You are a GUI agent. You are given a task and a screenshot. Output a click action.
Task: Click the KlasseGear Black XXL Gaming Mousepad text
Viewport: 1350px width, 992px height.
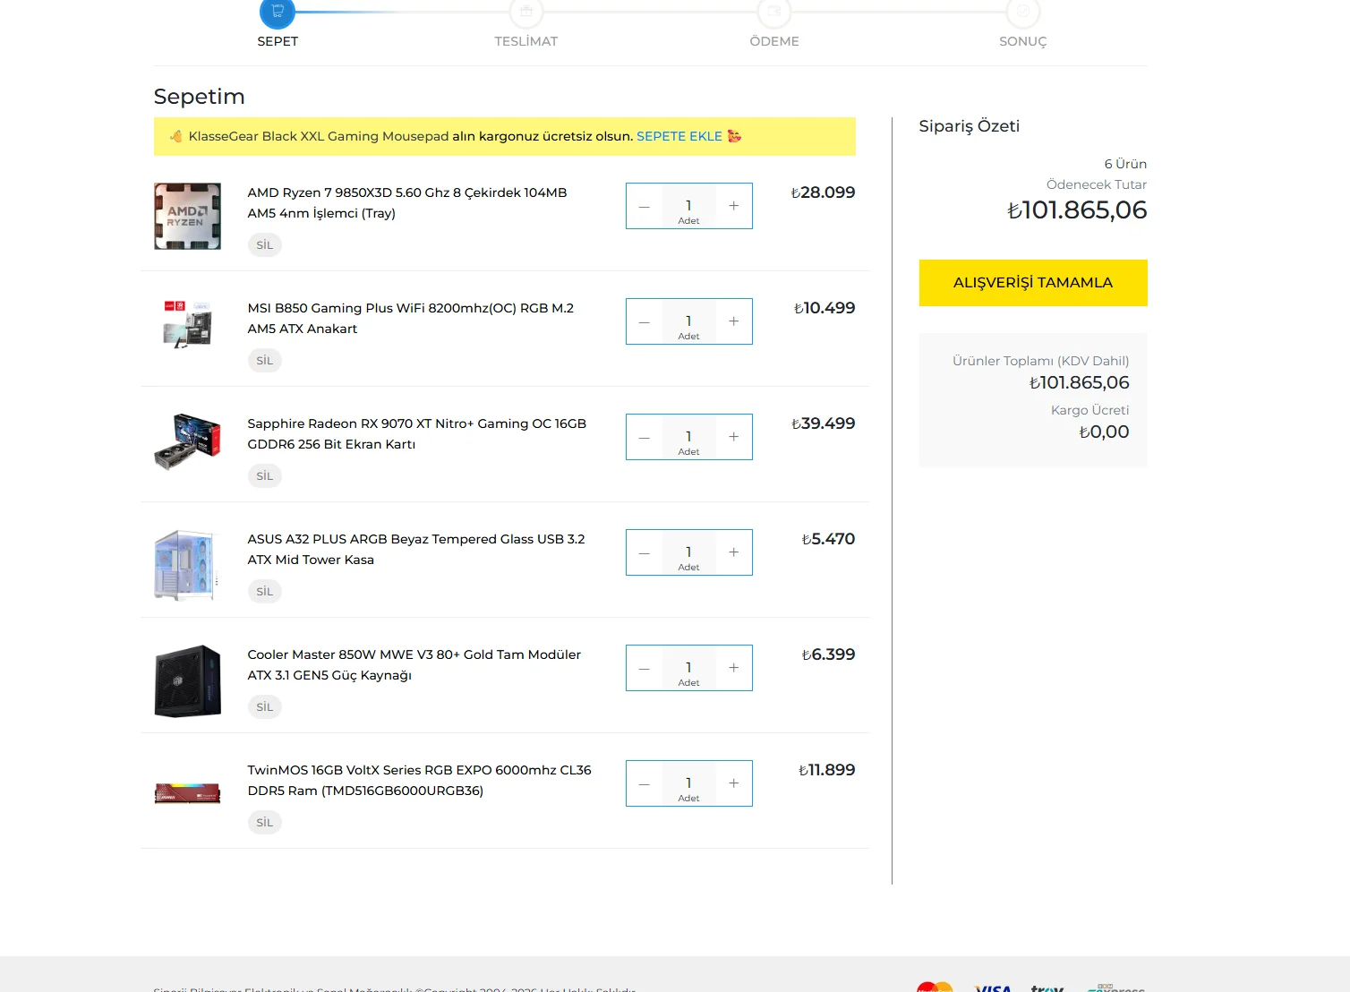coord(319,136)
